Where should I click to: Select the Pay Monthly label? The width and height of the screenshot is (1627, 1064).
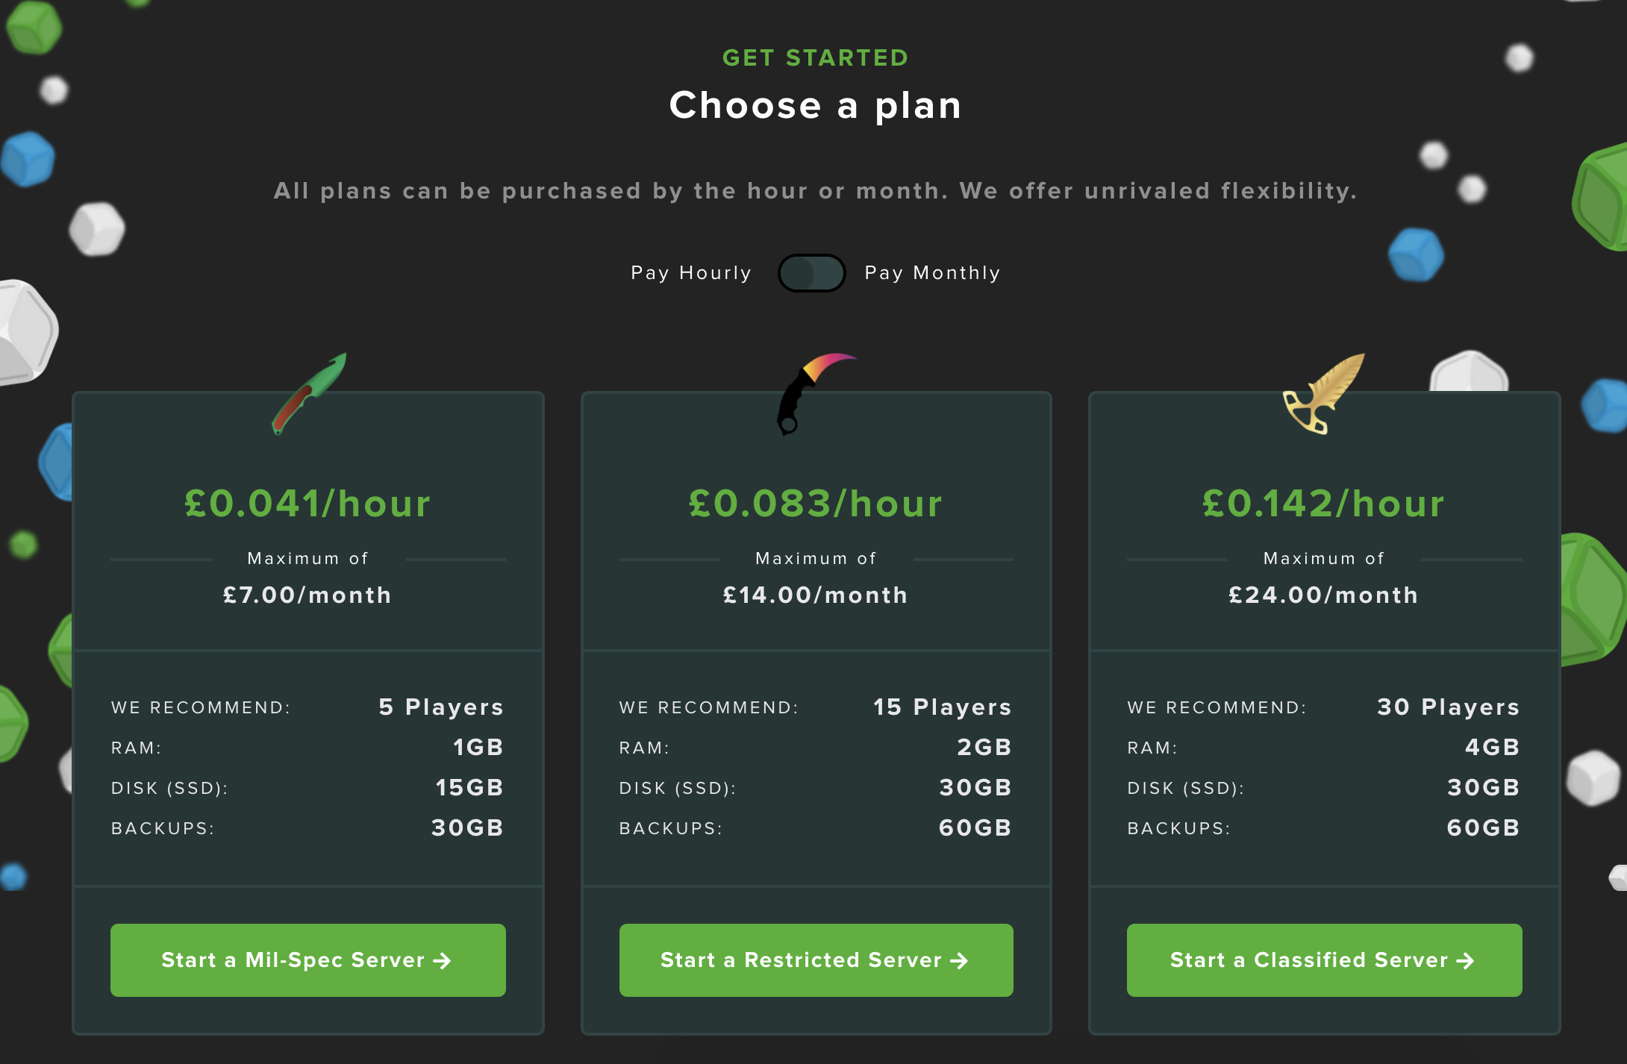click(932, 273)
